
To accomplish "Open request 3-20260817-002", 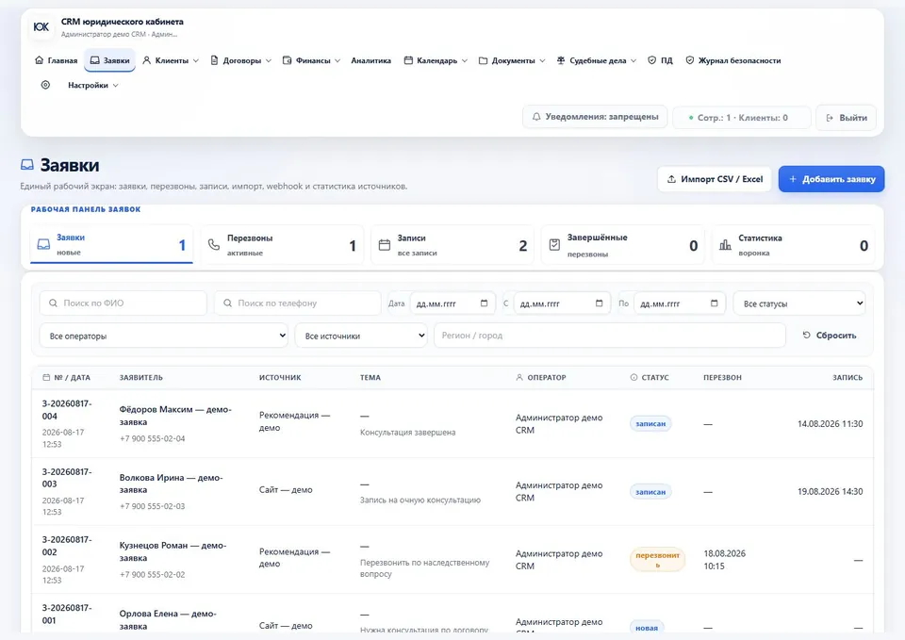I will [x=67, y=546].
